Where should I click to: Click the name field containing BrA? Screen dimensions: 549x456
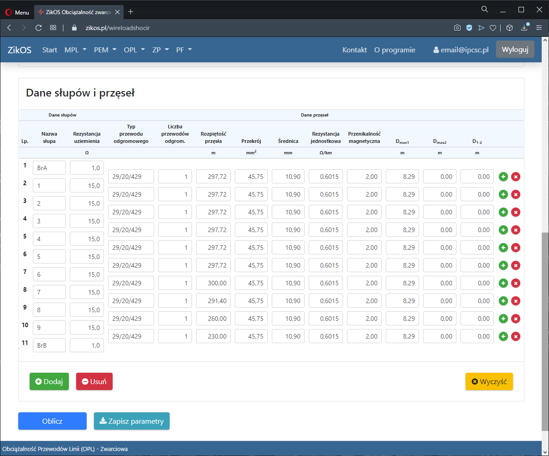(49, 168)
